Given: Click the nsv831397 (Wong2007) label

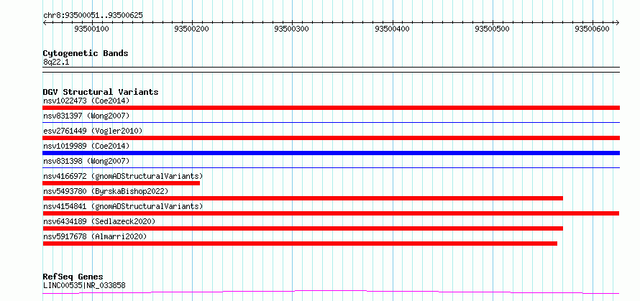Looking at the screenshot, I should (x=86, y=116).
